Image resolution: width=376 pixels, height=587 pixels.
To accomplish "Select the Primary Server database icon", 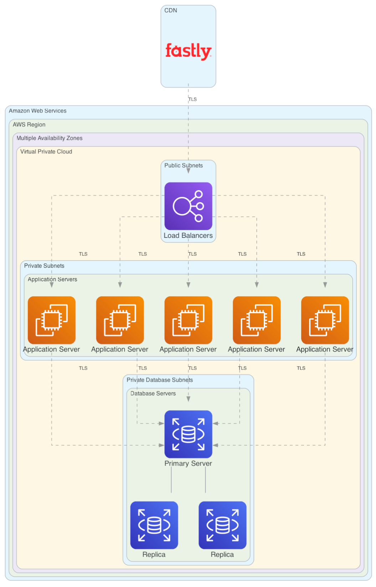I will click(188, 434).
